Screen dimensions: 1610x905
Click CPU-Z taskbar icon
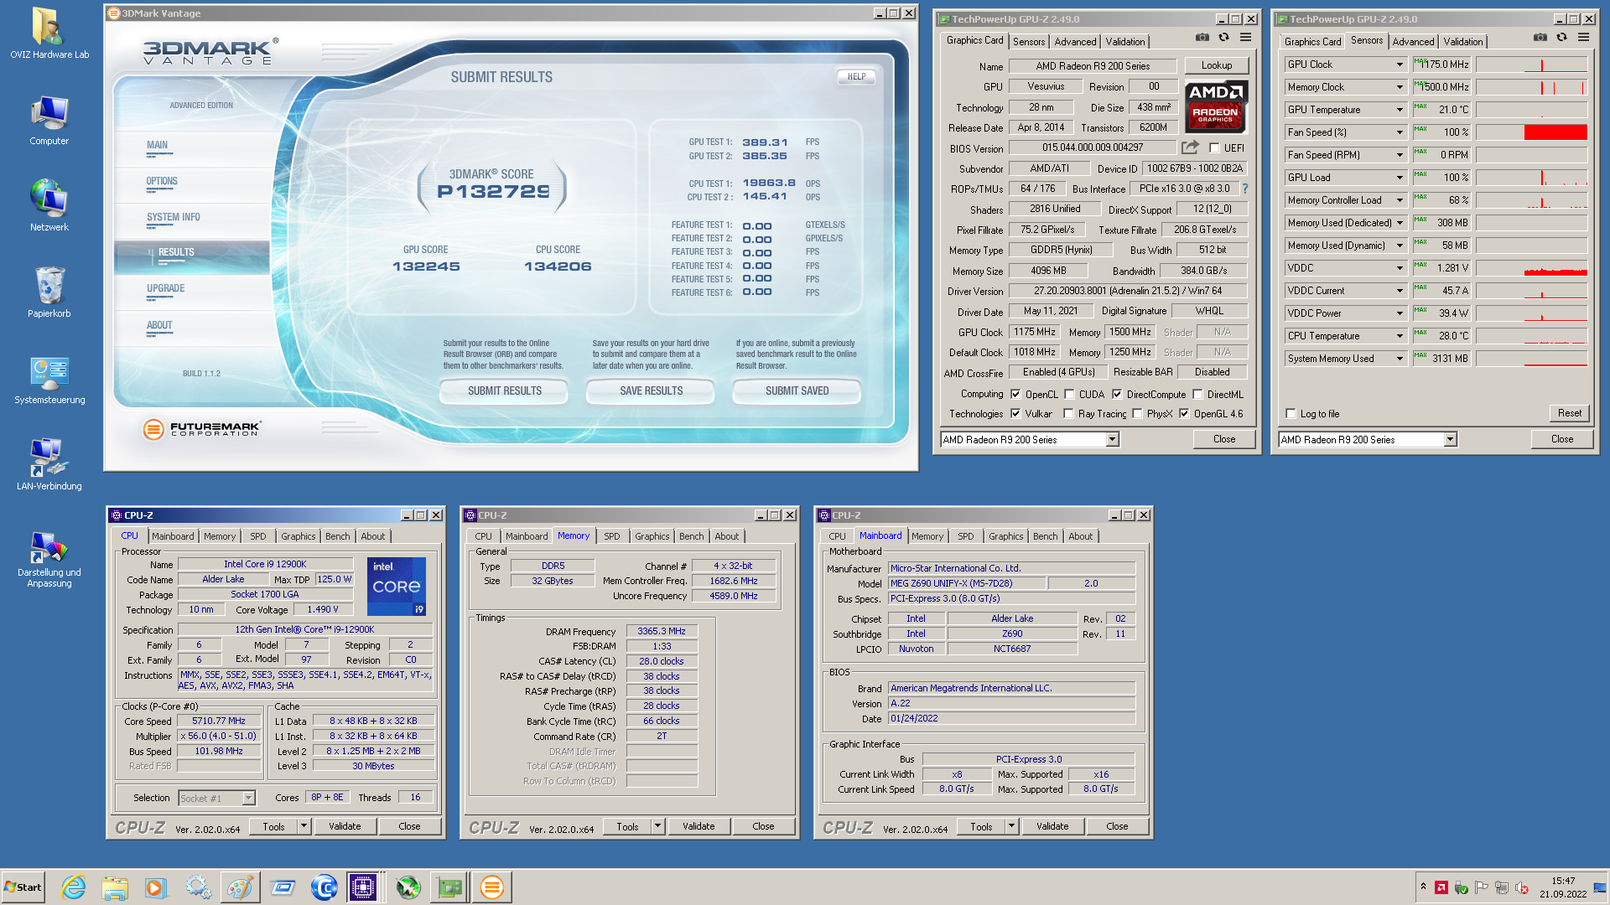coord(363,887)
